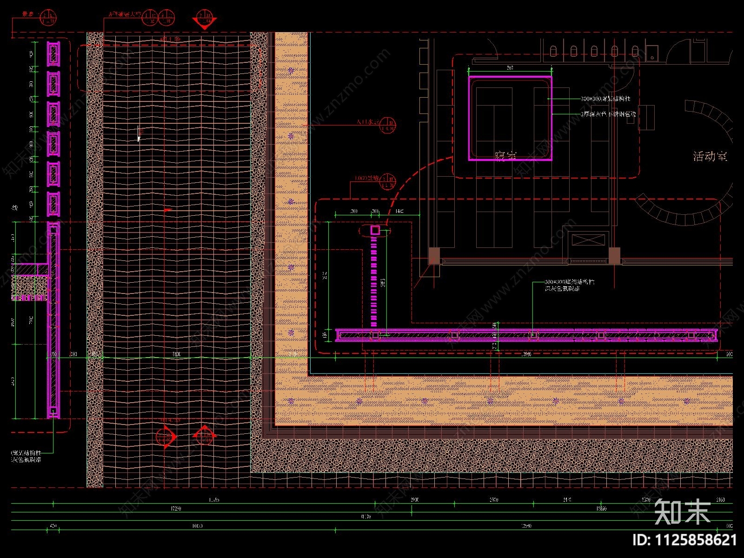This screenshot has width=744, height=558.
Task: Select the 浅灰色氟碳漆 annotation right of center
Action: pos(562,289)
